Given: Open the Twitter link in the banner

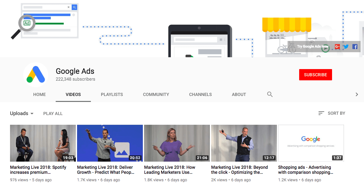Looking at the screenshot, I should tap(346, 47).
